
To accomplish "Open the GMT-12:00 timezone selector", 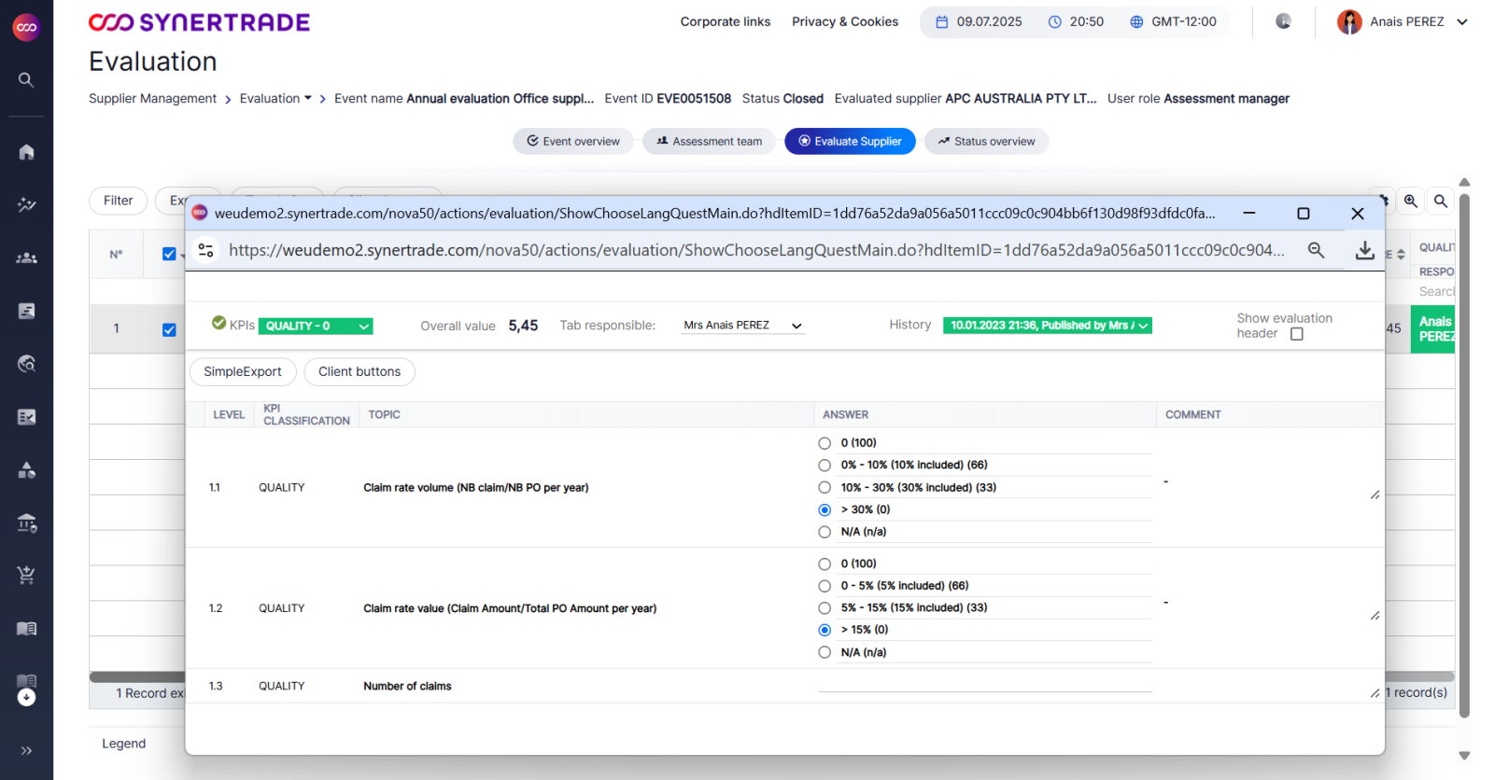I will coord(1174,21).
